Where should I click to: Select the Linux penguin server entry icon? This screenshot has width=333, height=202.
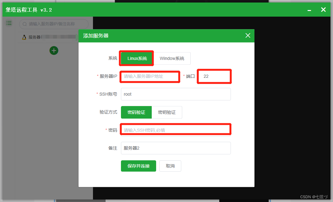[24, 37]
